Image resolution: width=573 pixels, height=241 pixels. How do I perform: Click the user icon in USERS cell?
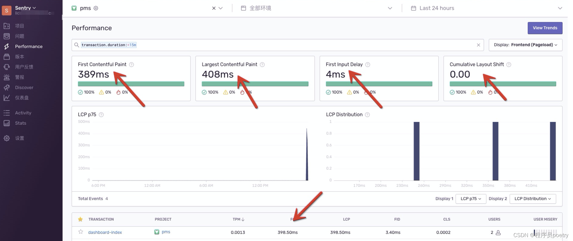tap(498, 233)
